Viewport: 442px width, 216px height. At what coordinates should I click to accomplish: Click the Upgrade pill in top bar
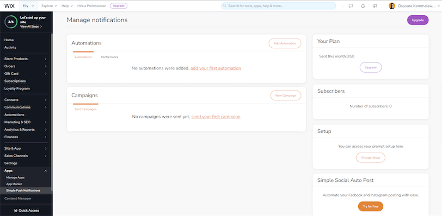coord(119,6)
